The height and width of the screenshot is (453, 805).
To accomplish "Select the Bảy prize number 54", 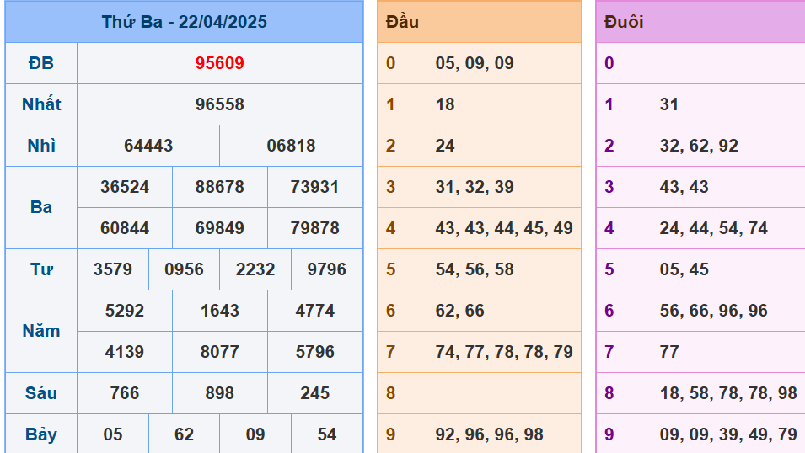I will tap(326, 434).
